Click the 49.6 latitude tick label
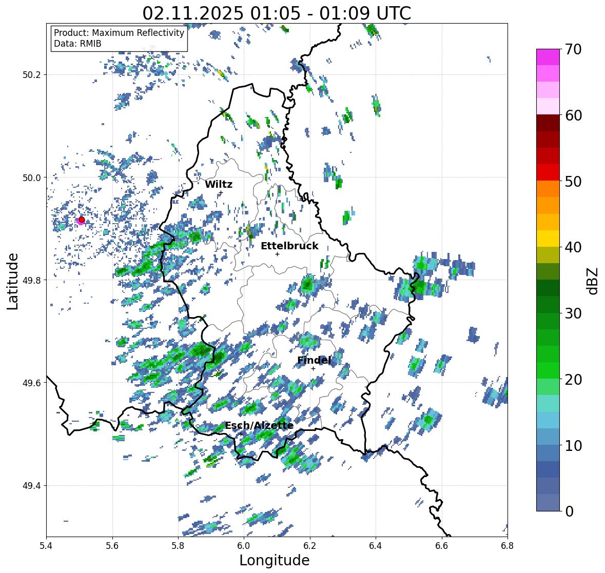Screen dimensions: 605x573 click(x=32, y=383)
